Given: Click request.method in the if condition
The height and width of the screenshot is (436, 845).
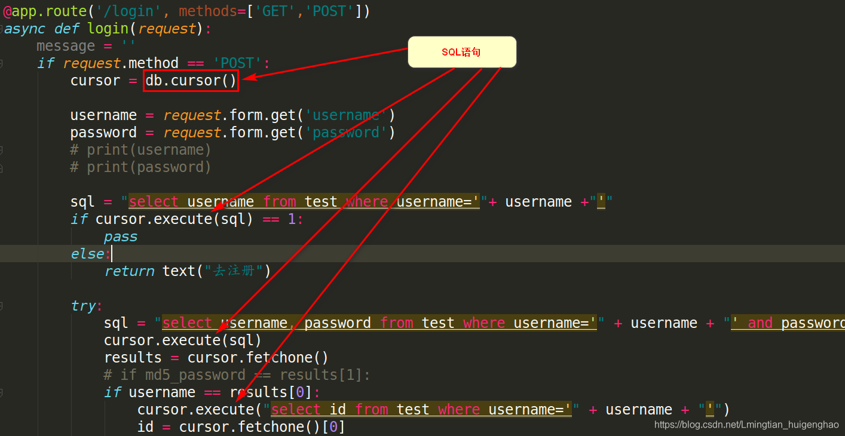Looking at the screenshot, I should pyautogui.click(x=121, y=63).
